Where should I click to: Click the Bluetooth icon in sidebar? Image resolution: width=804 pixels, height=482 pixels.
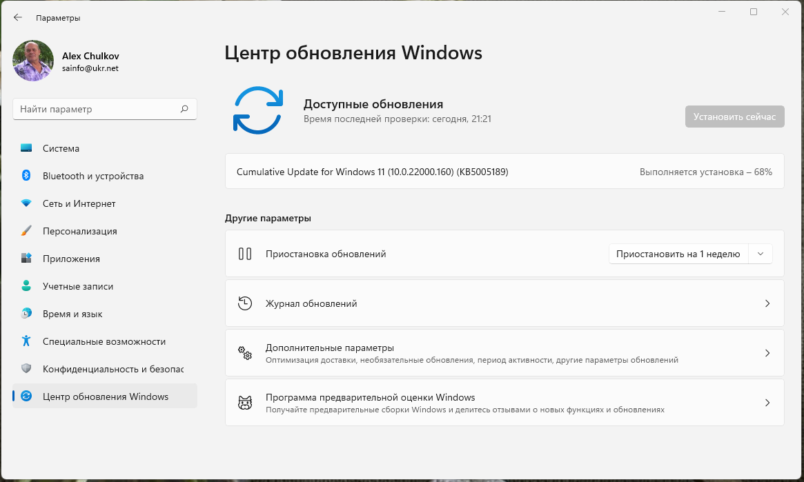tap(26, 176)
